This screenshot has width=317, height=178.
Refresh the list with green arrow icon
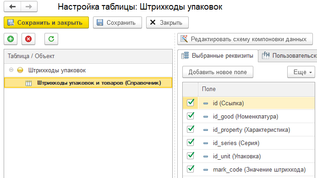click(51, 39)
